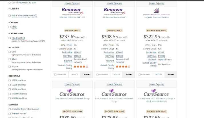Add IFP Renown Bronze HMO to cart
The image size is (204, 118).
tap(129, 75)
